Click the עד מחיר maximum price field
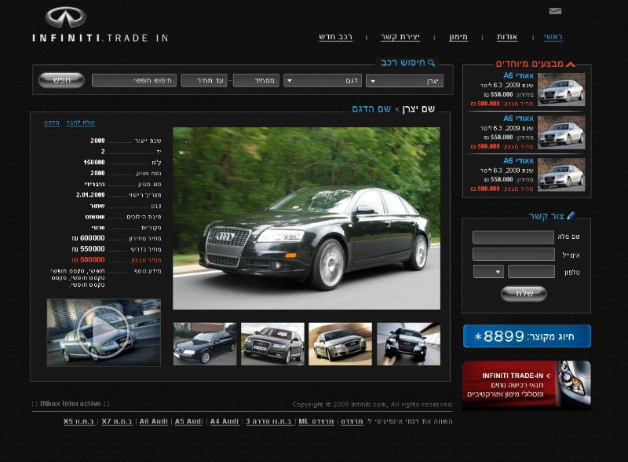 pyautogui.click(x=204, y=81)
